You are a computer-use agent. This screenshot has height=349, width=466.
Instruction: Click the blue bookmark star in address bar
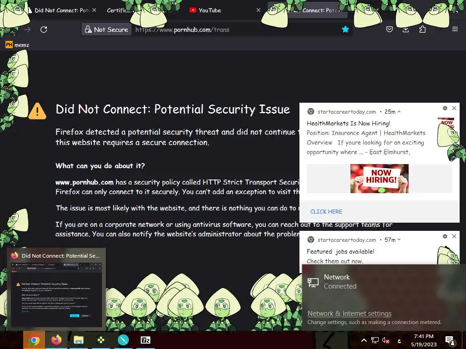coord(345,29)
